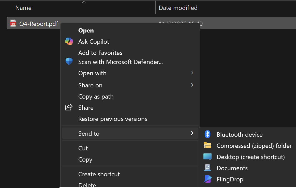Click the Bluetooth icon in Send to submenu
Image resolution: width=296 pixels, height=188 pixels.
(x=208, y=134)
